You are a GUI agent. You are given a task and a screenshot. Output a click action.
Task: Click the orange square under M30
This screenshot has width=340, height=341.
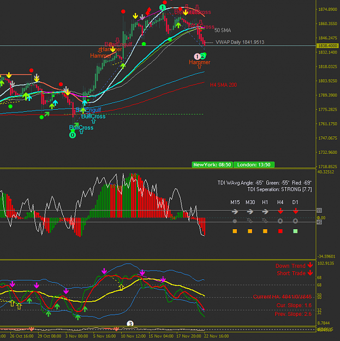pos(250,231)
